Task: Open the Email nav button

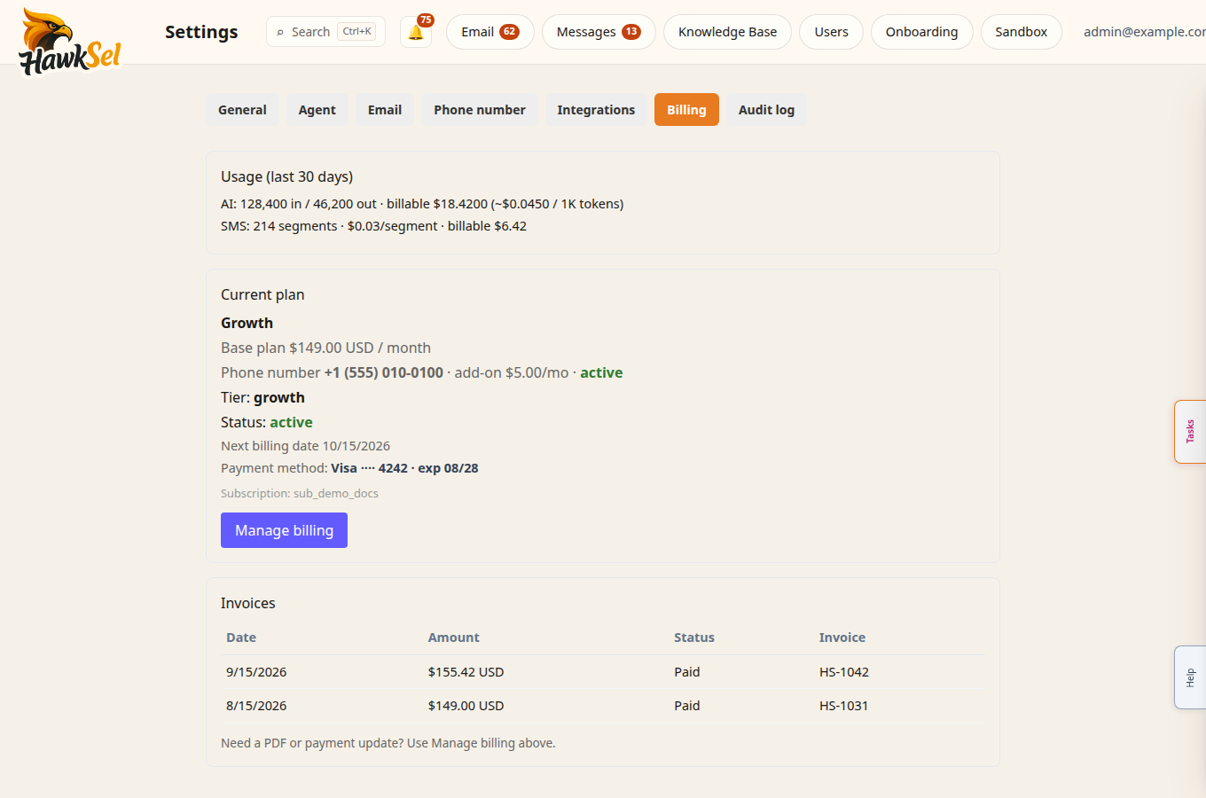Action: click(489, 32)
